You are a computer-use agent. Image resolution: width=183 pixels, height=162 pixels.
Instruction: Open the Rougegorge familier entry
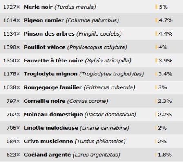click(53, 87)
